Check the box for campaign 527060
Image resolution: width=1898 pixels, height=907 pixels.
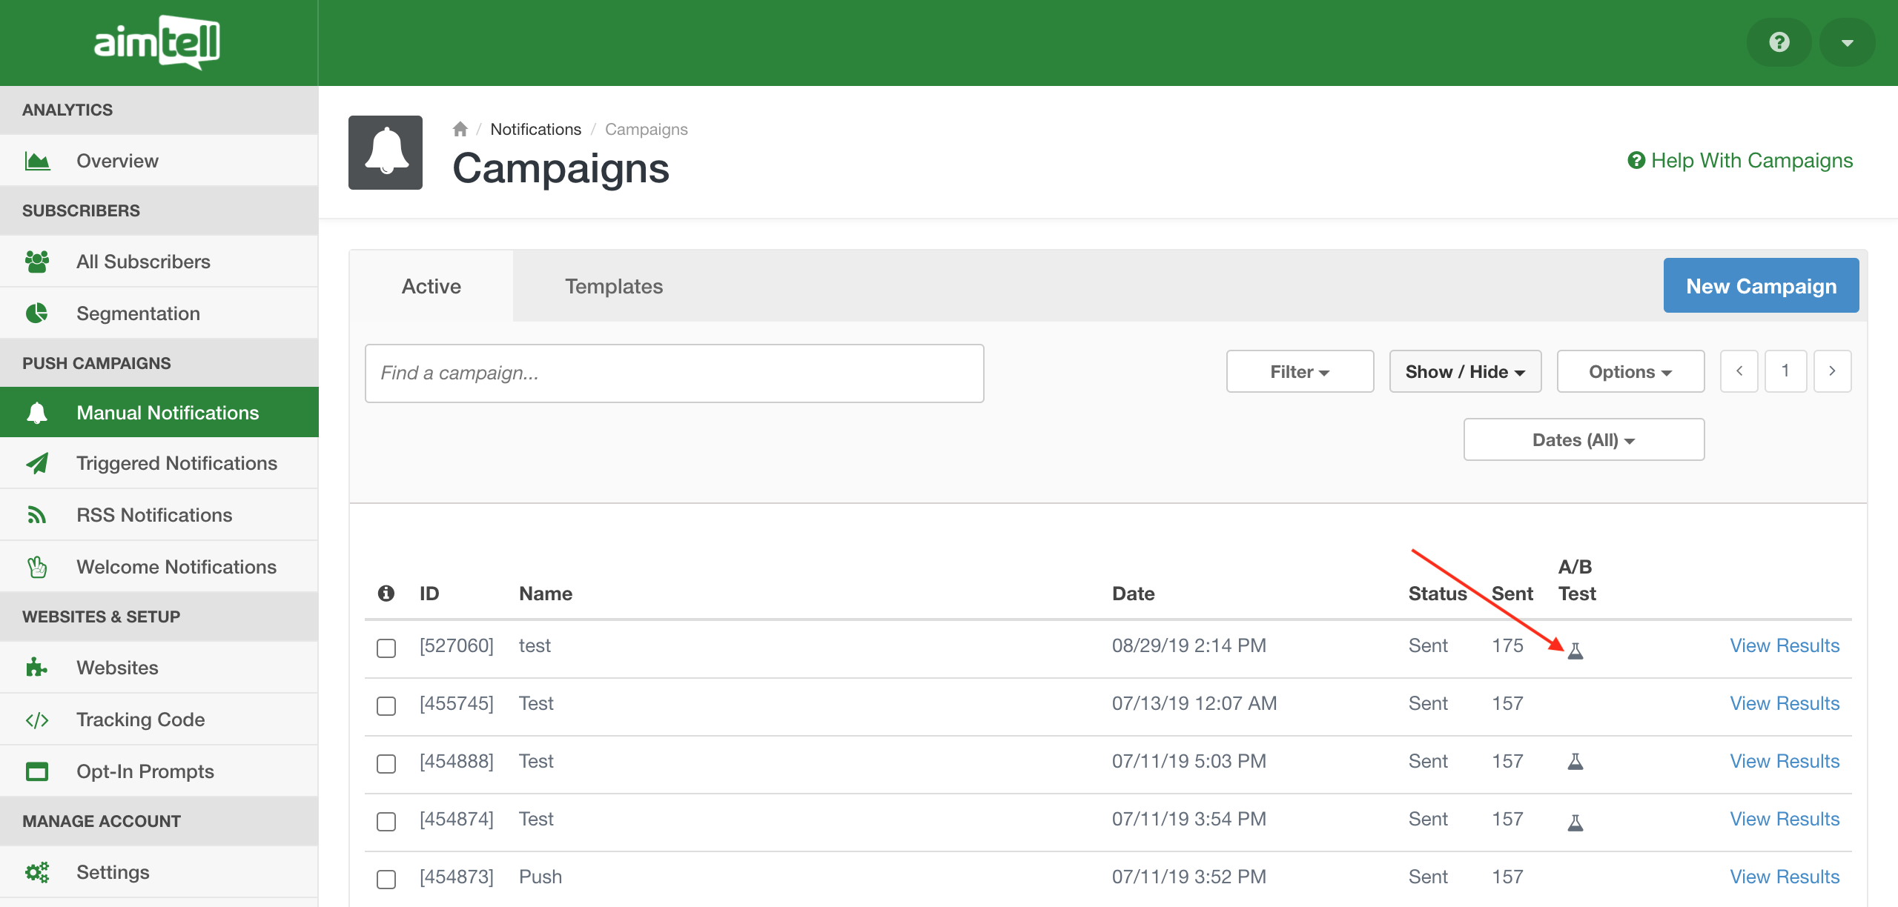[386, 648]
